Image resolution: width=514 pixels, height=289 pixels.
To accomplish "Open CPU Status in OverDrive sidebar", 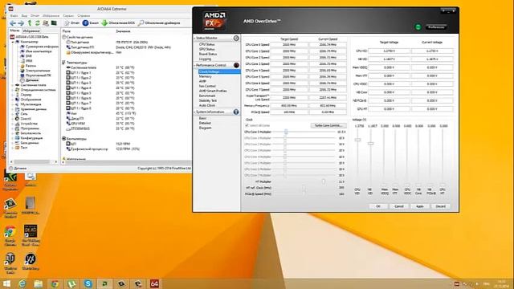I will click(207, 44).
